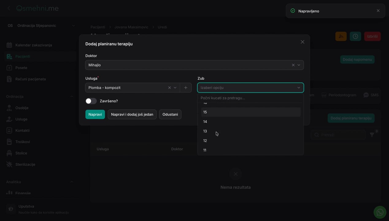Click the Odustani button
Screen dimensions: 389x221
click(170, 114)
